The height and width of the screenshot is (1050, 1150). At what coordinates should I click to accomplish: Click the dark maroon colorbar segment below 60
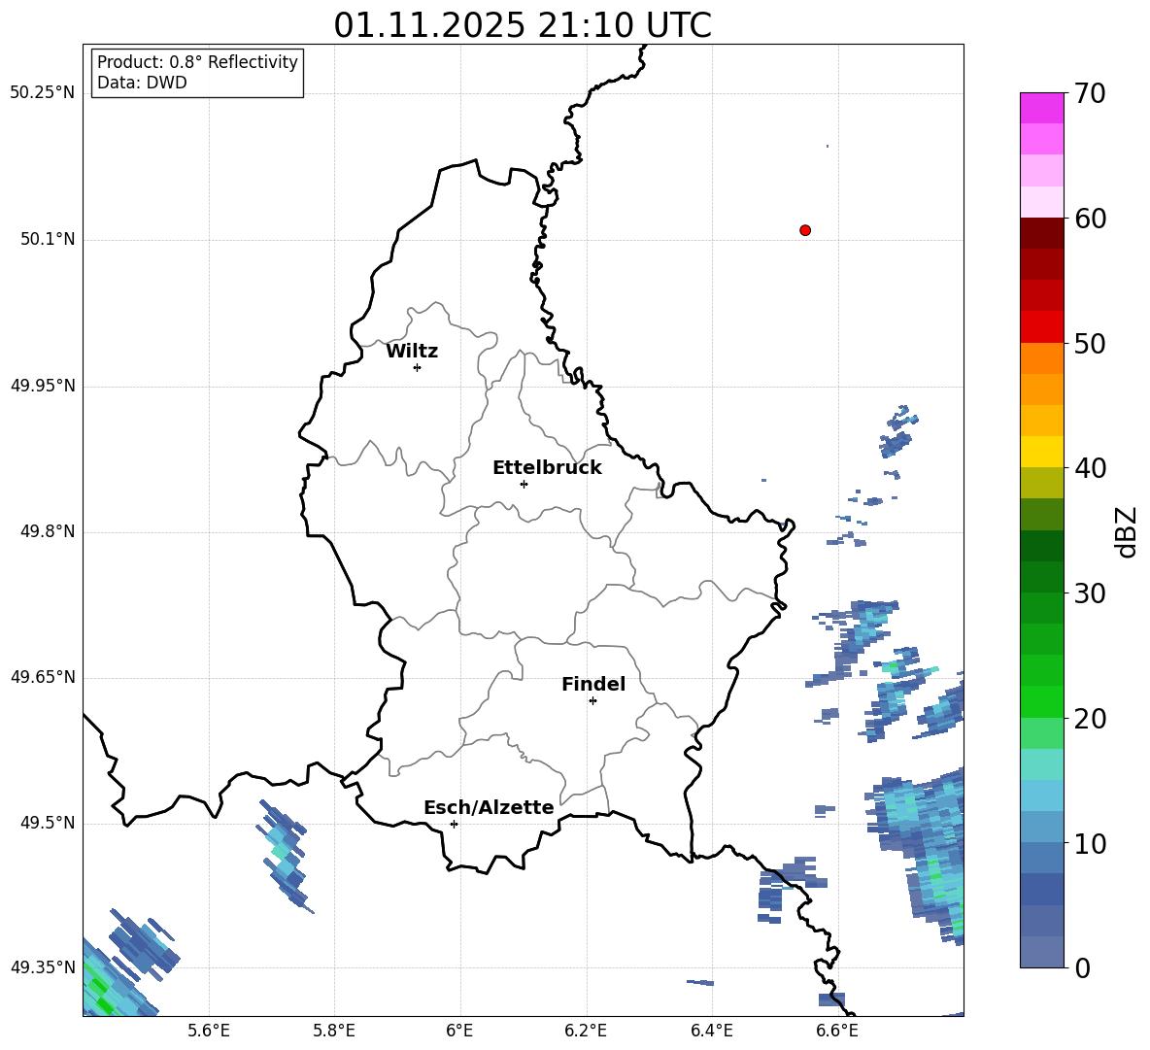coord(1041,233)
